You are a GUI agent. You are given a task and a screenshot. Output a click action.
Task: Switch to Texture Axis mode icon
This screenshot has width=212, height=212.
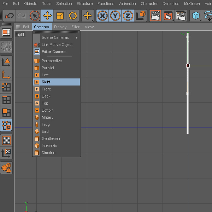[6, 153]
